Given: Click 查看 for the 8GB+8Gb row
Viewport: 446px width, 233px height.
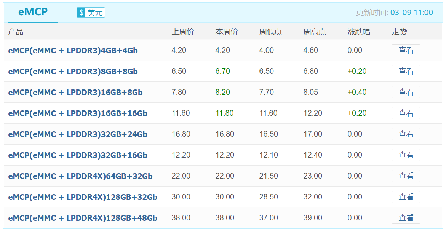Looking at the screenshot, I should tap(406, 71).
